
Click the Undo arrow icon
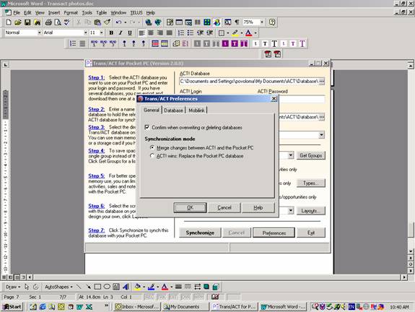118,22
